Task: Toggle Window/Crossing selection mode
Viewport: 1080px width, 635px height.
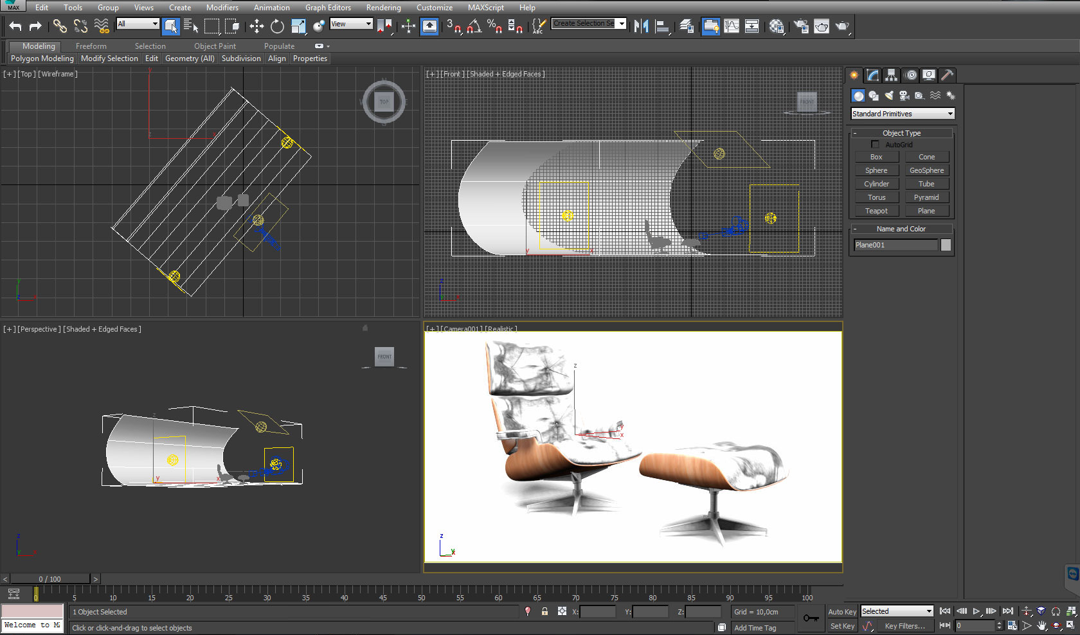Action: coord(232,26)
